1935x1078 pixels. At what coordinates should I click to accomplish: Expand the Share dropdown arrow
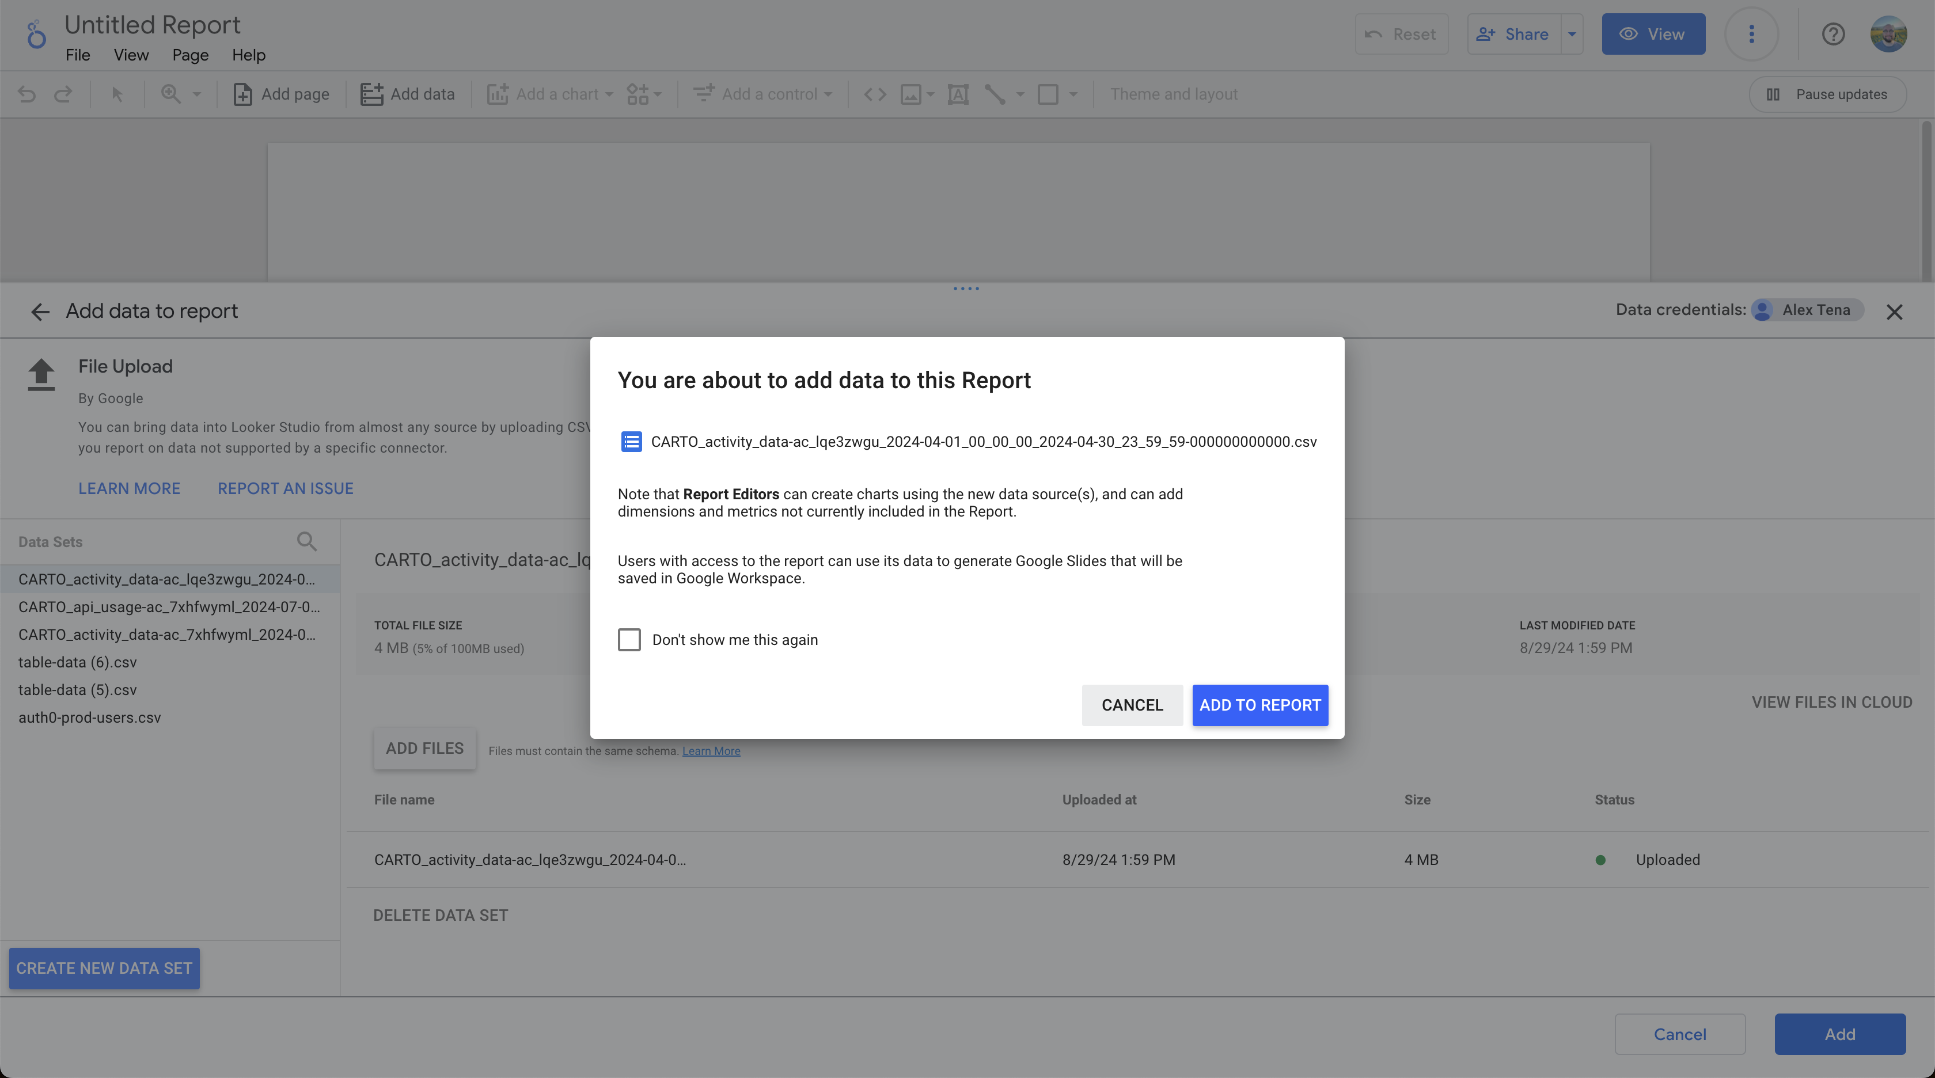pos(1572,35)
